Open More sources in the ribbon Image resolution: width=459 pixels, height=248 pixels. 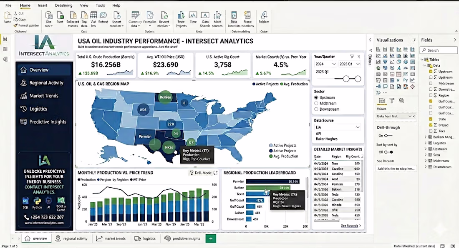point(217,15)
